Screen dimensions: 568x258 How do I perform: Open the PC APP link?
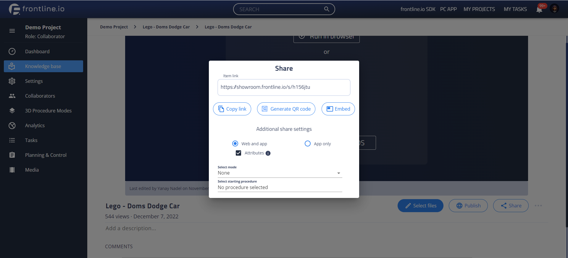(448, 9)
